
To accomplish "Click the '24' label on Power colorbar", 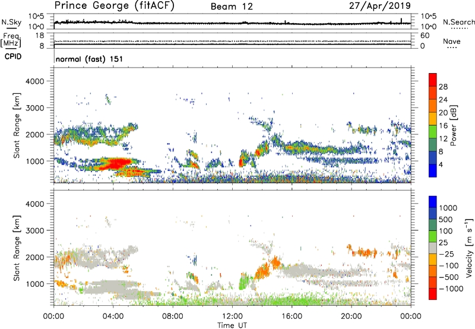I will click(x=443, y=100).
